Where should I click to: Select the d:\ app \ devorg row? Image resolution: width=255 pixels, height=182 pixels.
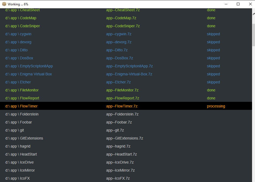[126, 42]
